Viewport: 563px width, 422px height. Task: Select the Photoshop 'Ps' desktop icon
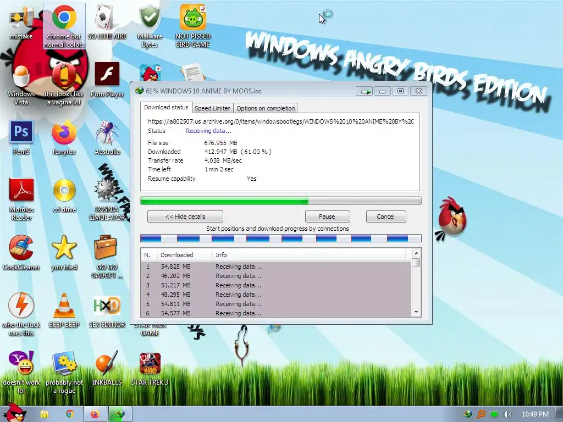click(x=21, y=137)
